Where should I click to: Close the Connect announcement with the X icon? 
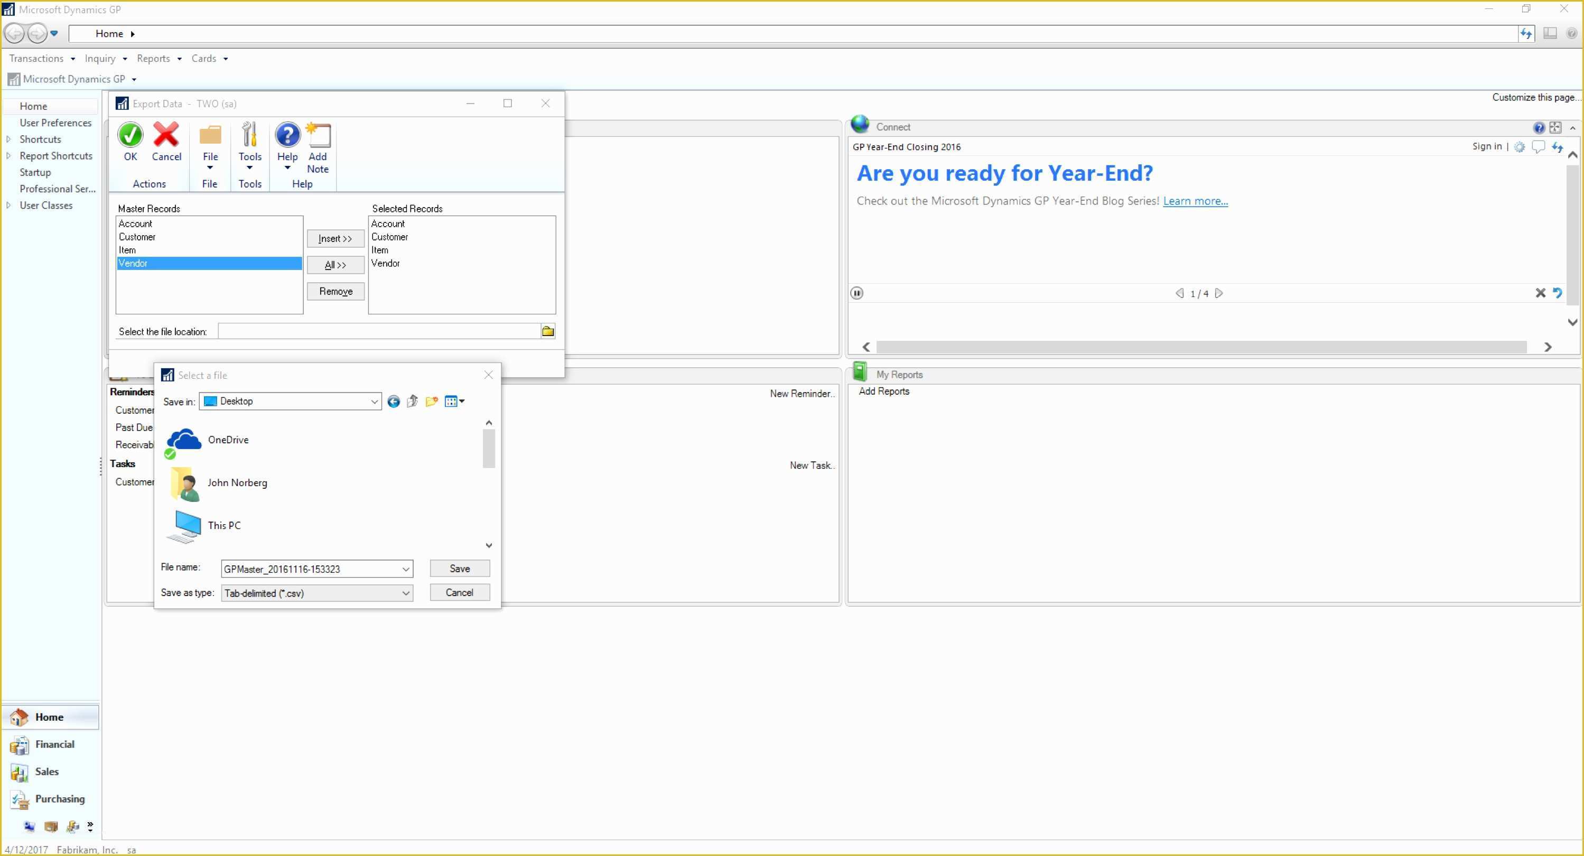coord(1540,293)
